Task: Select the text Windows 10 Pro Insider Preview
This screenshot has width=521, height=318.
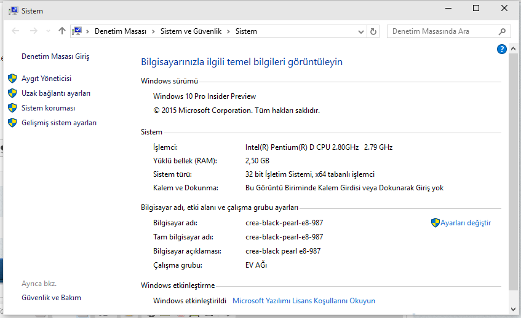Action: point(204,96)
